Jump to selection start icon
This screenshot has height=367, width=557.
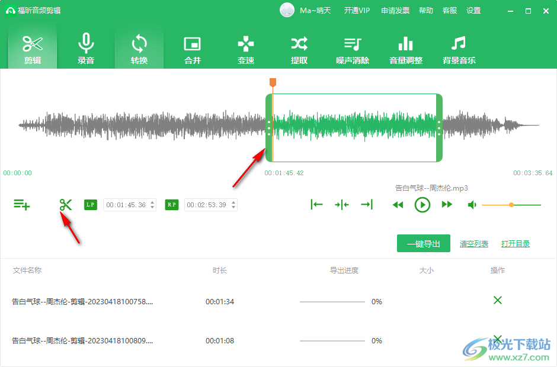(316, 204)
